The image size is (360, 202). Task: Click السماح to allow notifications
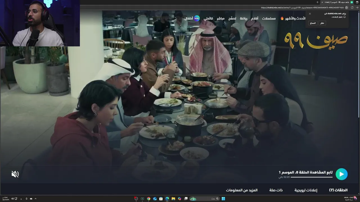pyautogui.click(x=313, y=23)
